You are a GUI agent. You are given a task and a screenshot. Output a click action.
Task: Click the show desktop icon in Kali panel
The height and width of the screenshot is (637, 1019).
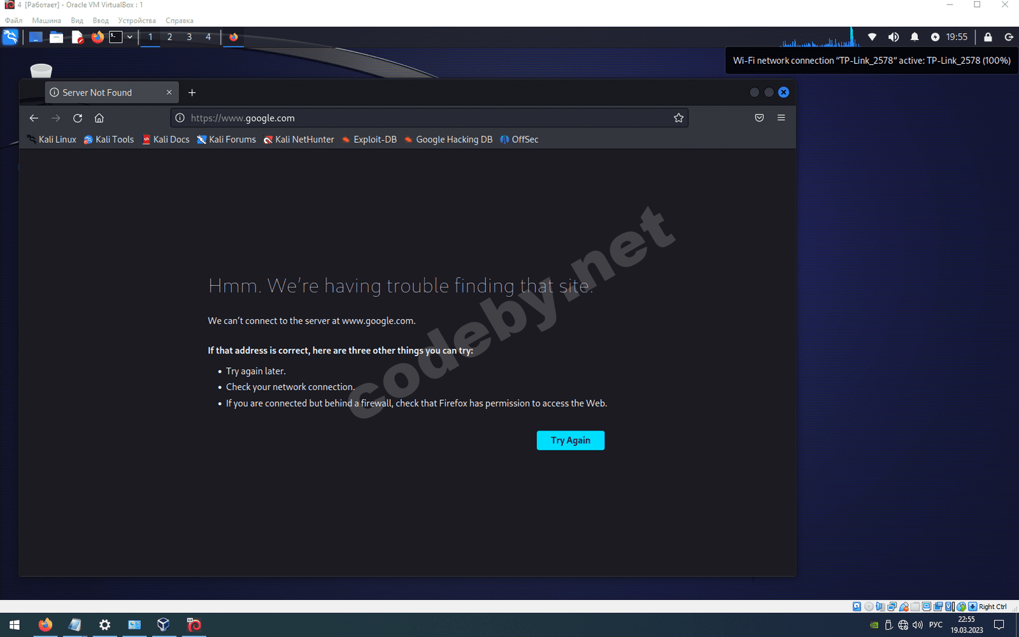(36, 37)
